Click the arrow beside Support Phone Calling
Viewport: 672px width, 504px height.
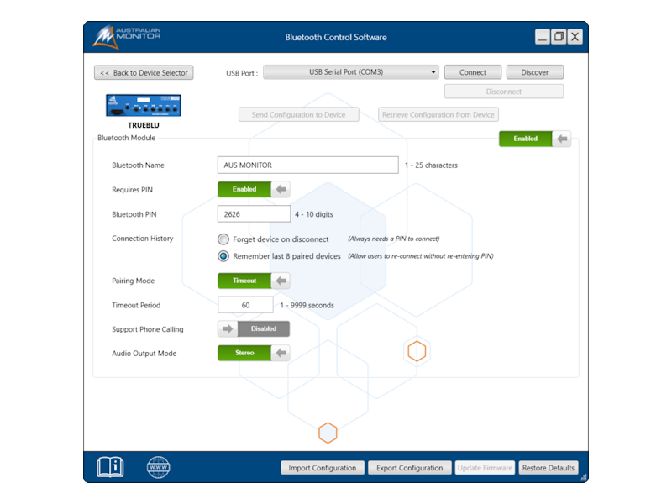227,329
